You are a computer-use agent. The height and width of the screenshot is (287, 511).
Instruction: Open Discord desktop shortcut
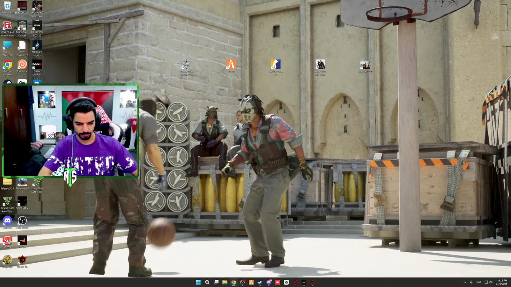(7, 222)
